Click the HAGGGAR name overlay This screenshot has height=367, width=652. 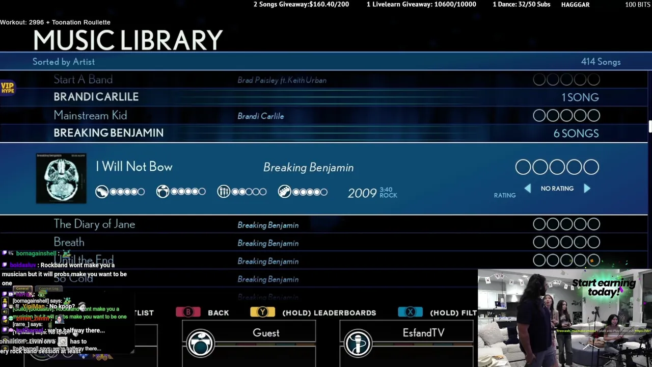tap(575, 5)
